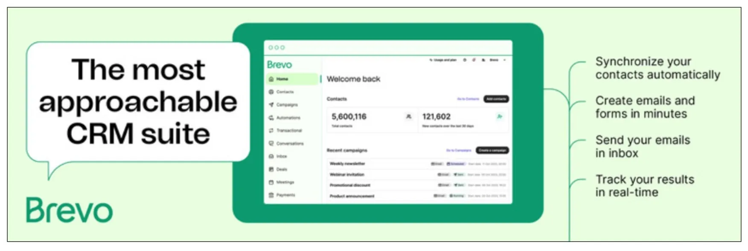Click the new contacts green icon

click(x=500, y=116)
